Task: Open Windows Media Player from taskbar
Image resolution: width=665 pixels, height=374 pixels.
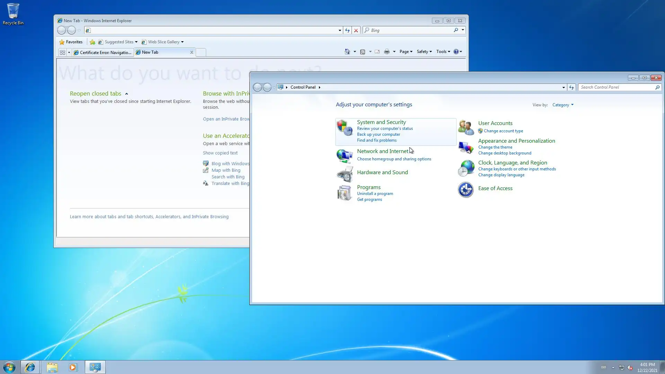Action: coord(73,367)
